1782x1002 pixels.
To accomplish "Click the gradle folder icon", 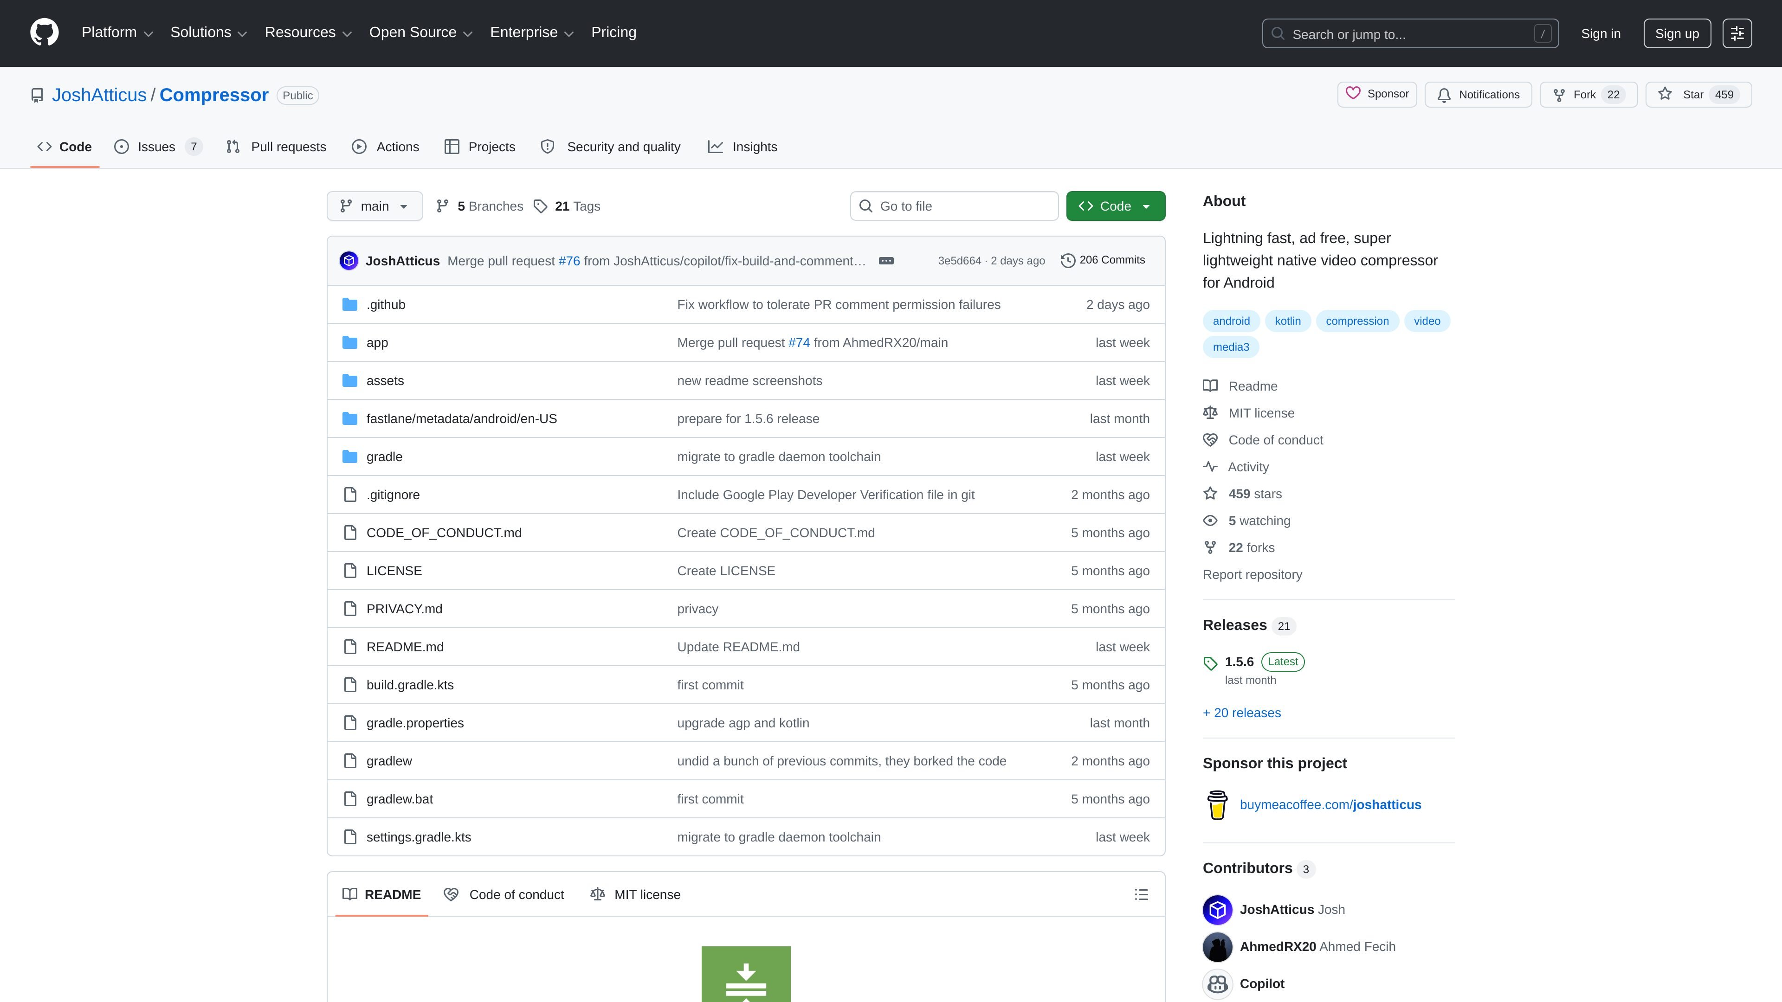I will pos(350,456).
